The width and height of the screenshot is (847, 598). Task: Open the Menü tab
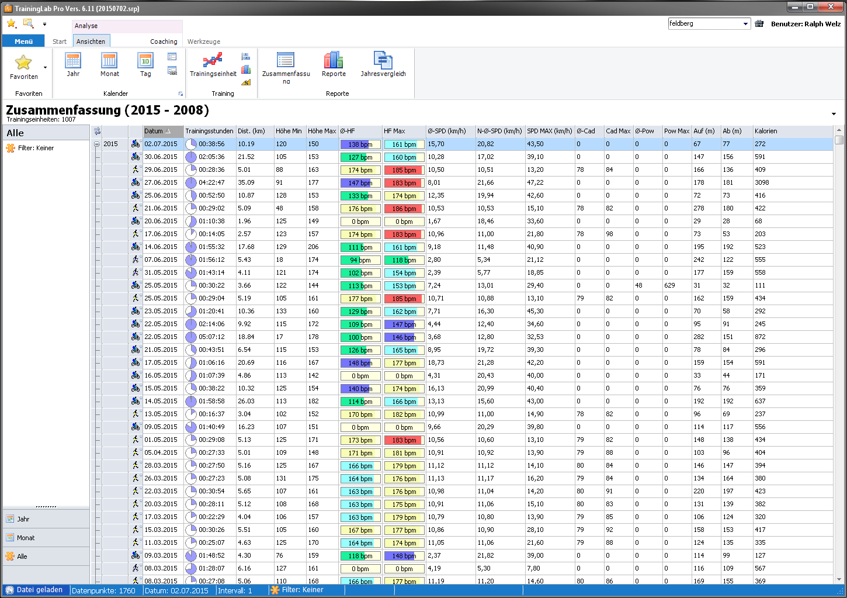[23, 42]
